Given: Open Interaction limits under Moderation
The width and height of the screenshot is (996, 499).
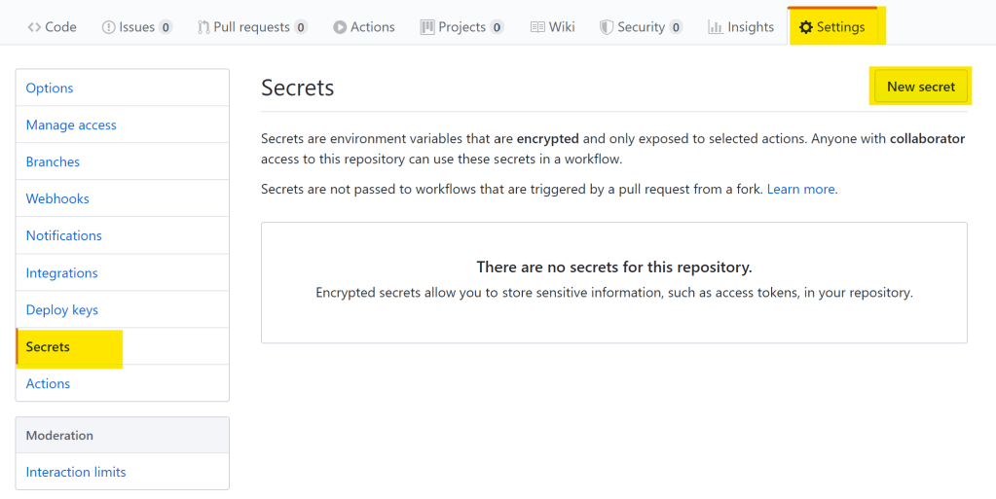Looking at the screenshot, I should [76, 472].
